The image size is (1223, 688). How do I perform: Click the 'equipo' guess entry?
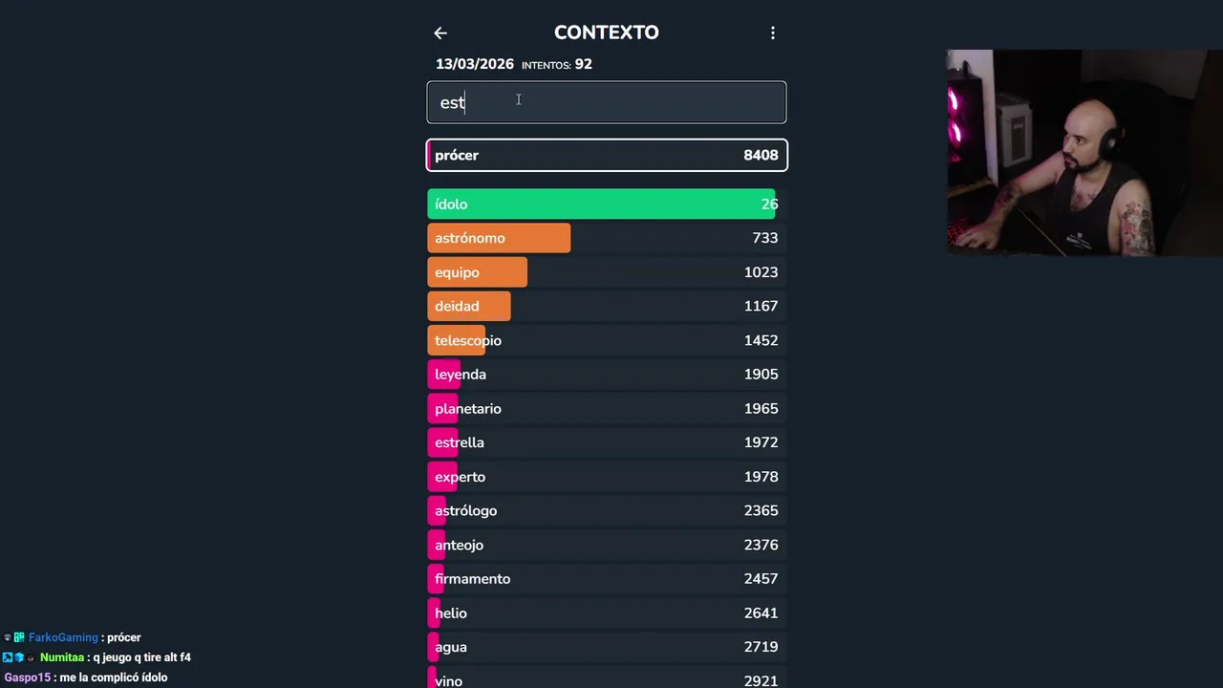607,272
